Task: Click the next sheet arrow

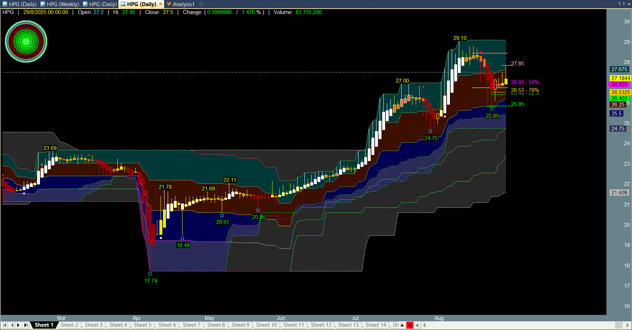Action: 18,325
